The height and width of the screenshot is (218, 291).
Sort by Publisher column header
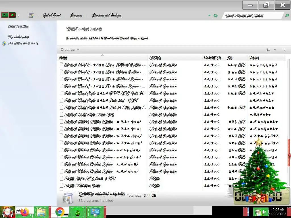[175, 58]
